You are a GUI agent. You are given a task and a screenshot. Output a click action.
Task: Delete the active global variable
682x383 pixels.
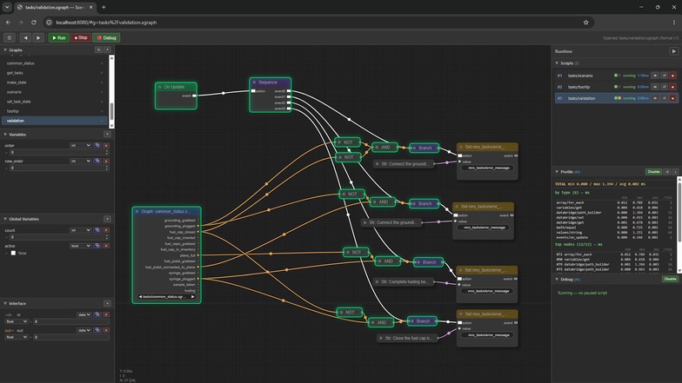[106, 246]
